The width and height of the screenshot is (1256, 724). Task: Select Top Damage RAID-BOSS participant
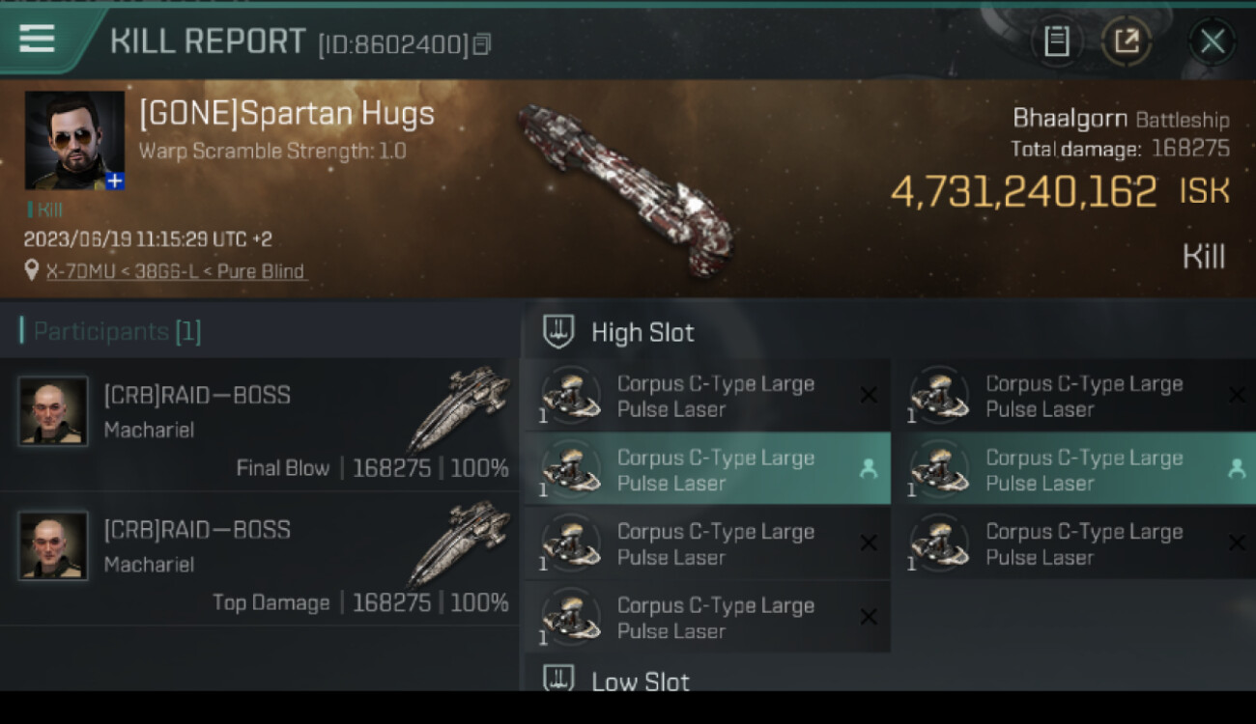click(261, 559)
